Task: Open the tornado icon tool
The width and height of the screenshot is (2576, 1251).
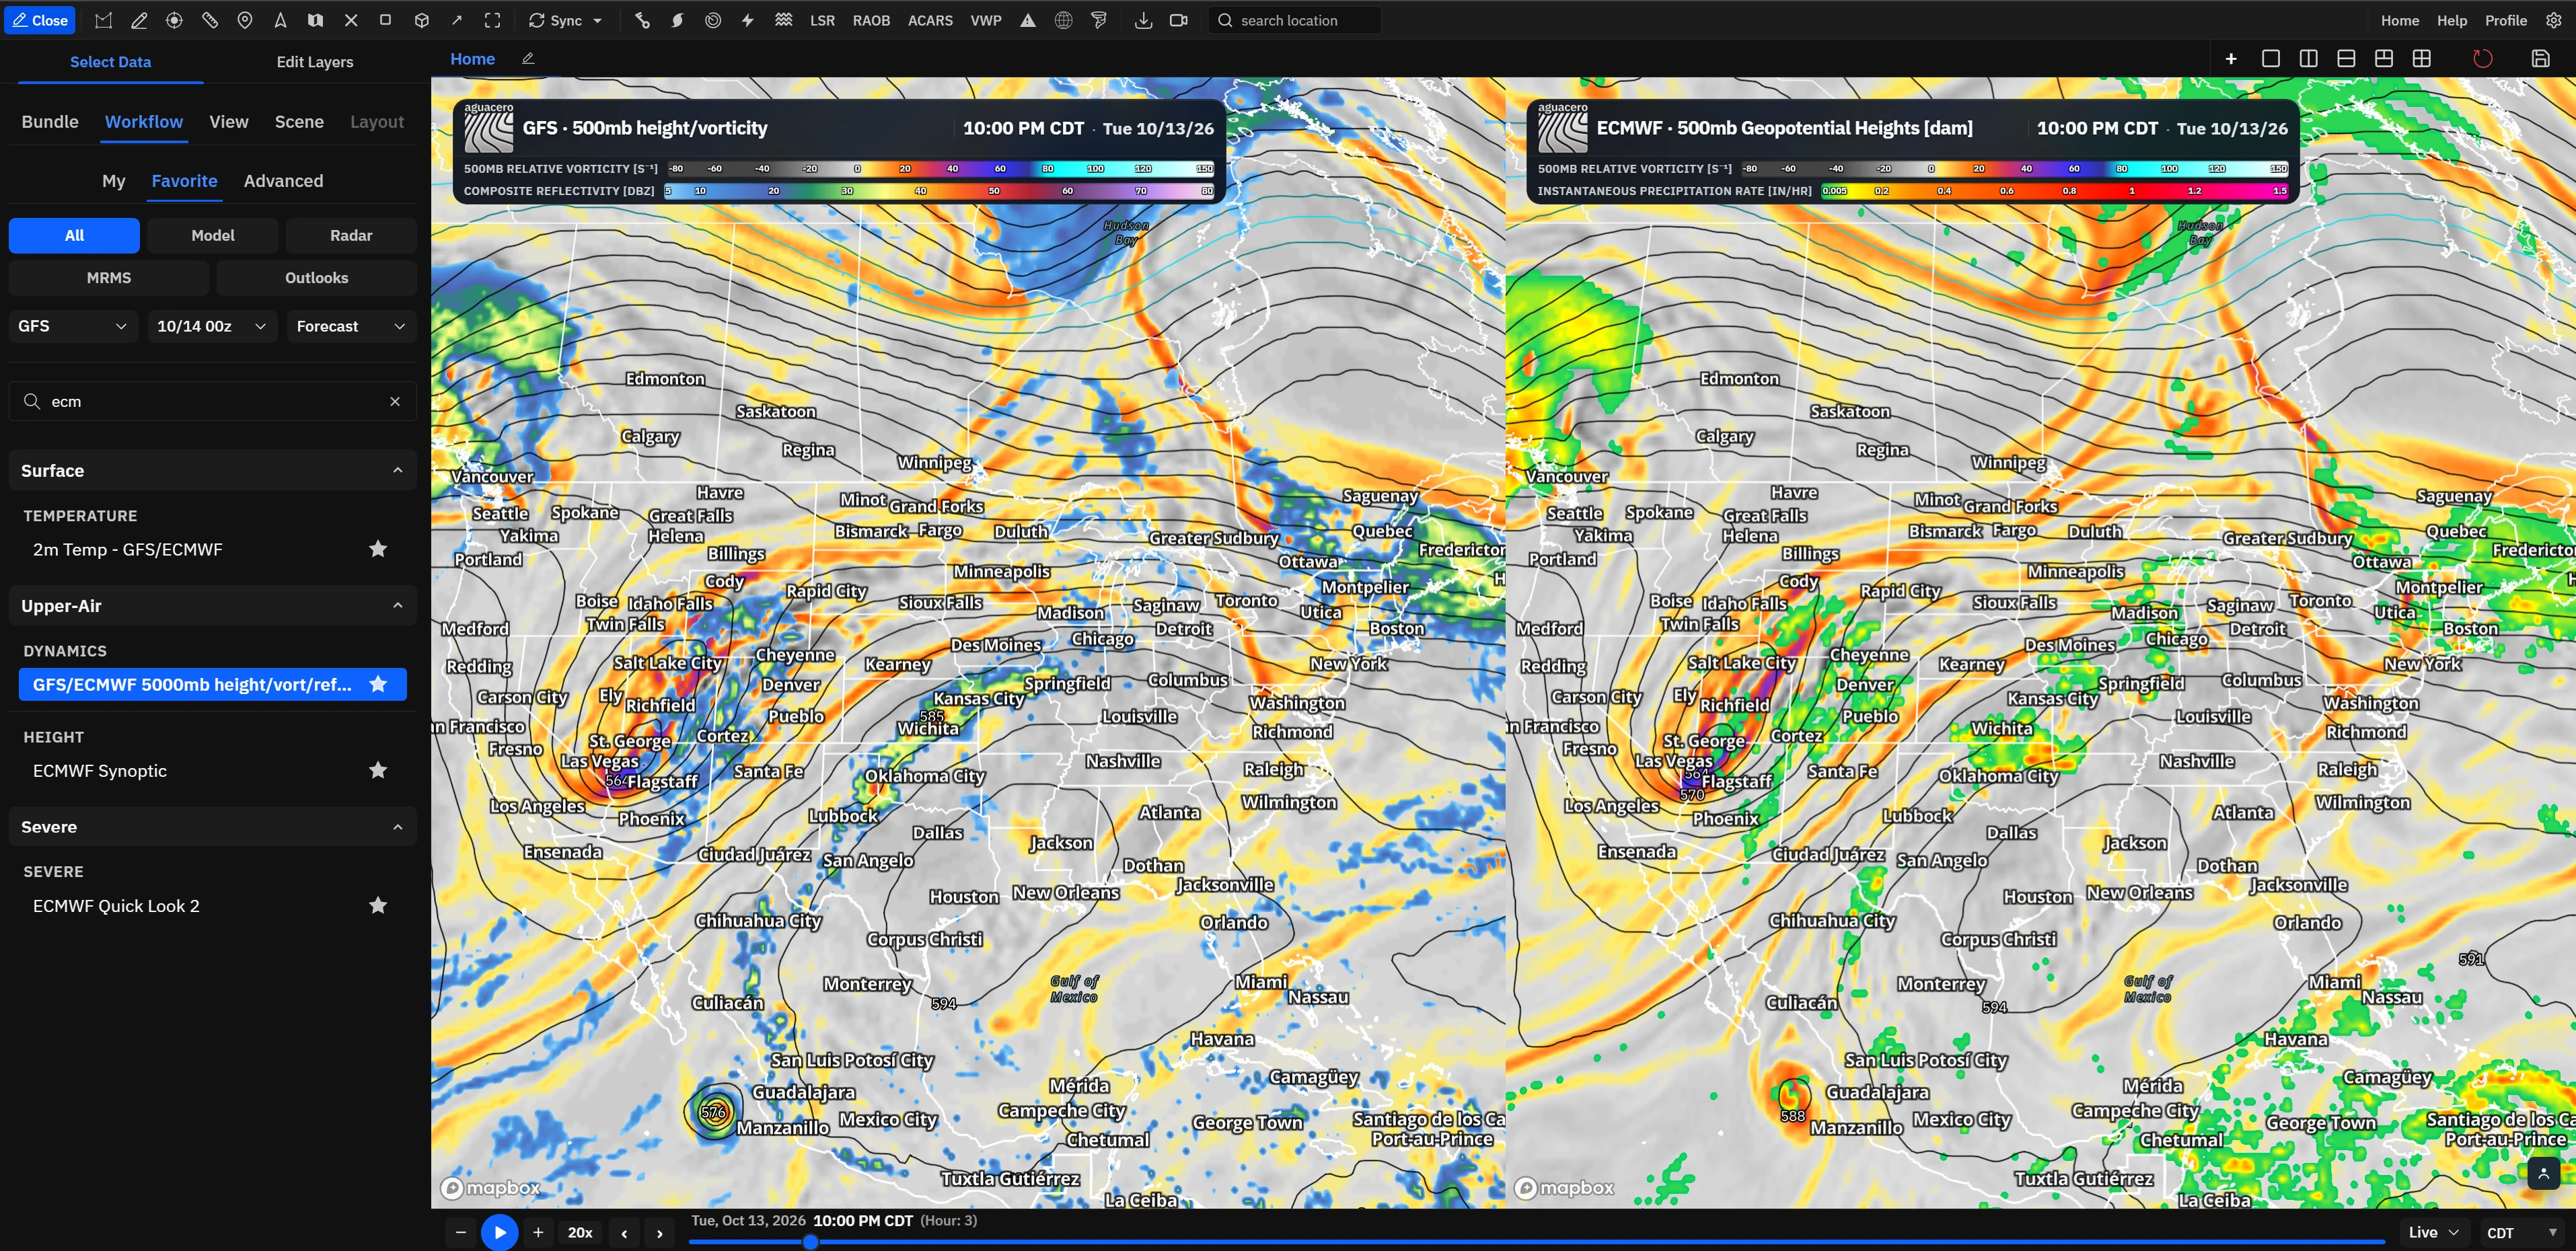Action: 1098,20
